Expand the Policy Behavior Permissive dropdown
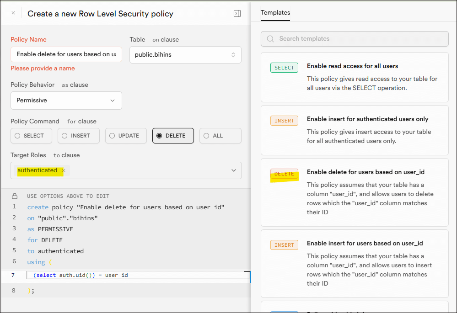 [x=66, y=101]
